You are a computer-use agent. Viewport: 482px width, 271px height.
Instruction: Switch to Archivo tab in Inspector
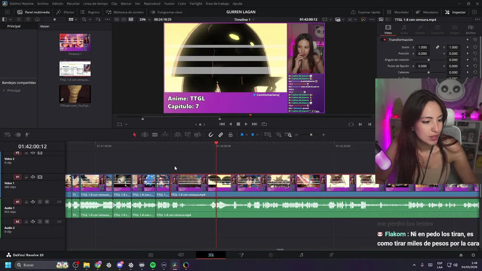point(470,30)
